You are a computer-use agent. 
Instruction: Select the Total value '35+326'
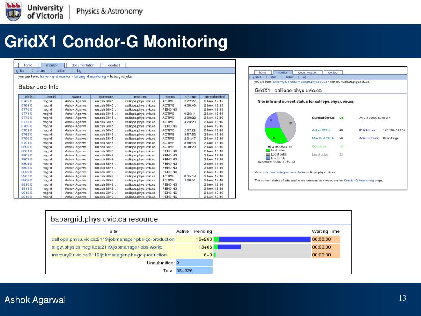[x=185, y=270]
